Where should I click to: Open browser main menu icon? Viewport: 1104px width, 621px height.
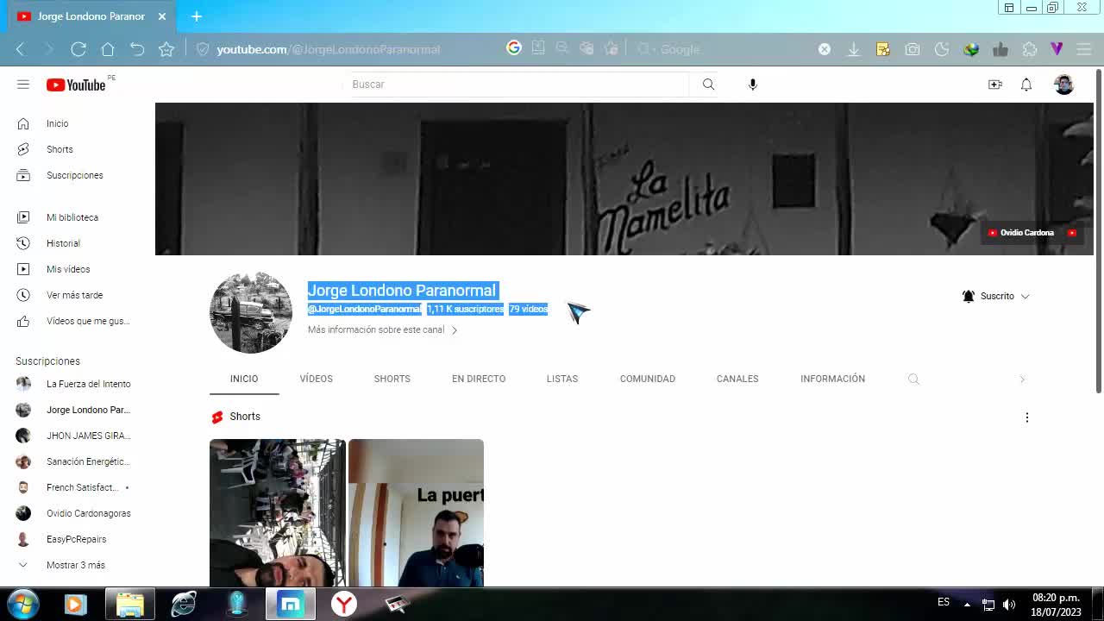(x=1084, y=49)
